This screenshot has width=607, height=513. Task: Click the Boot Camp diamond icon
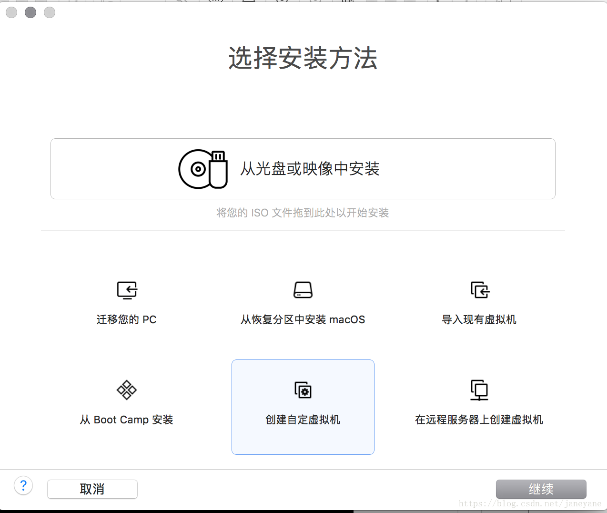pyautogui.click(x=127, y=390)
